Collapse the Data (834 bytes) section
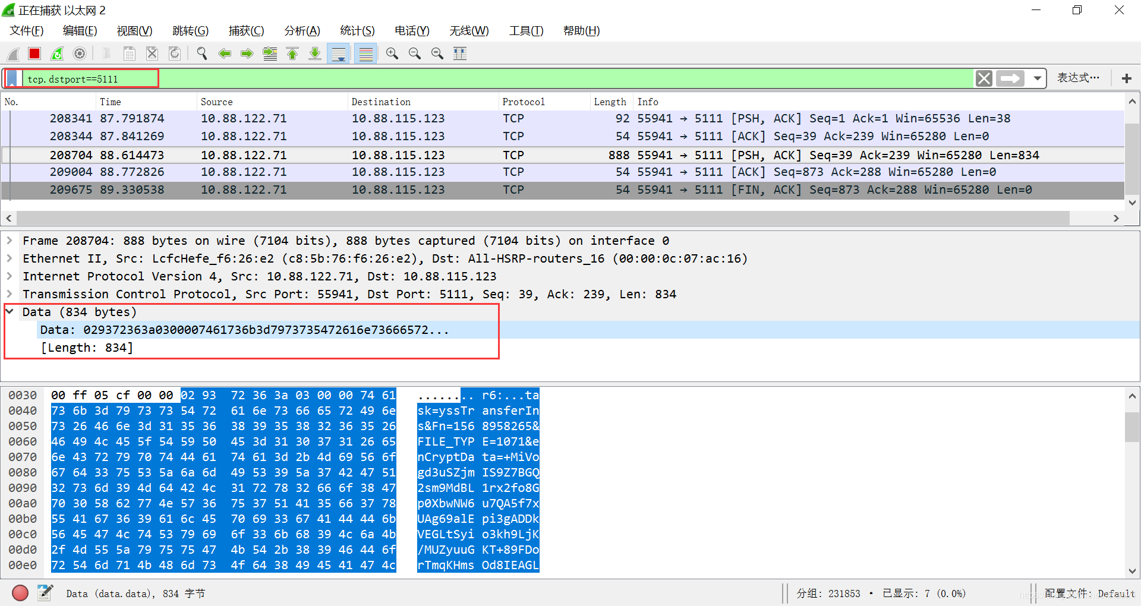Screen dimensions: 1141x606 coord(10,311)
